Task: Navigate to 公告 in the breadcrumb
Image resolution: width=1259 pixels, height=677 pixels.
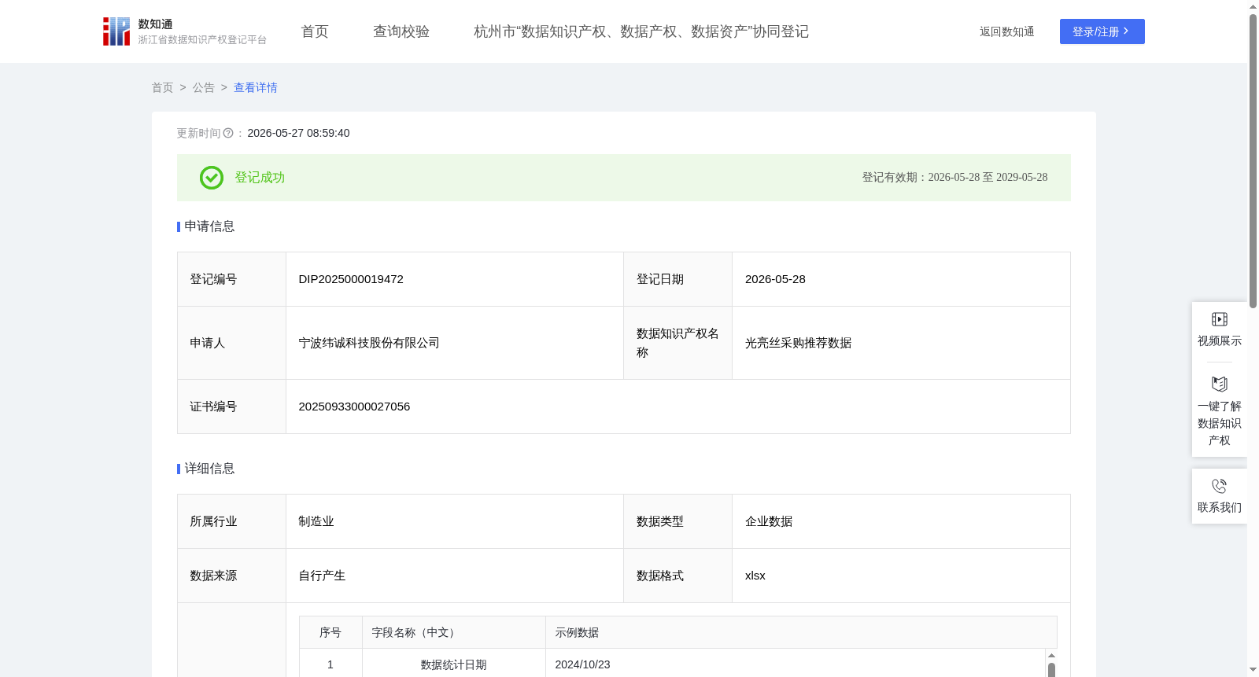Action: click(204, 88)
